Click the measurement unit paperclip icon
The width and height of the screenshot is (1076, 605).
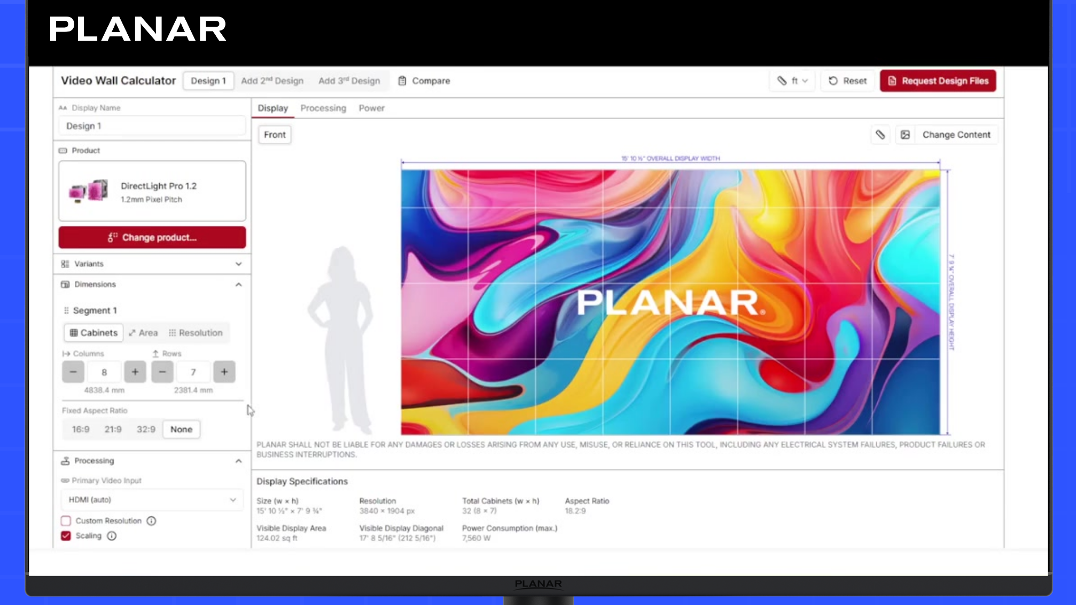click(783, 81)
